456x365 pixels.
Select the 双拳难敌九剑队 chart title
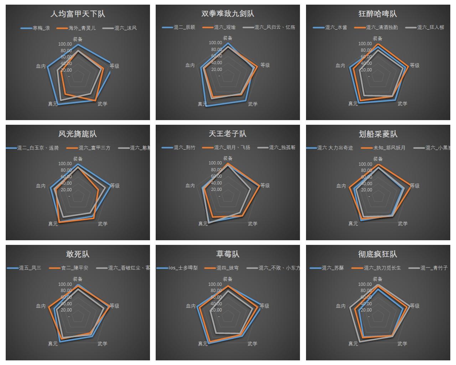coord(228,14)
